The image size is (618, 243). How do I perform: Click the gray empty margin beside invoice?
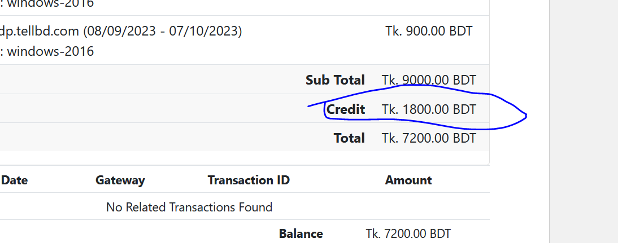point(585,122)
